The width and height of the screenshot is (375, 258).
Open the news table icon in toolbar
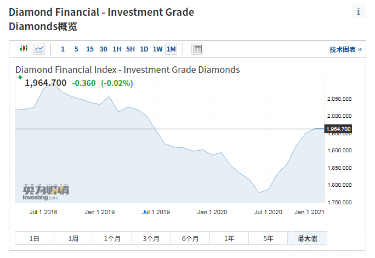197,49
